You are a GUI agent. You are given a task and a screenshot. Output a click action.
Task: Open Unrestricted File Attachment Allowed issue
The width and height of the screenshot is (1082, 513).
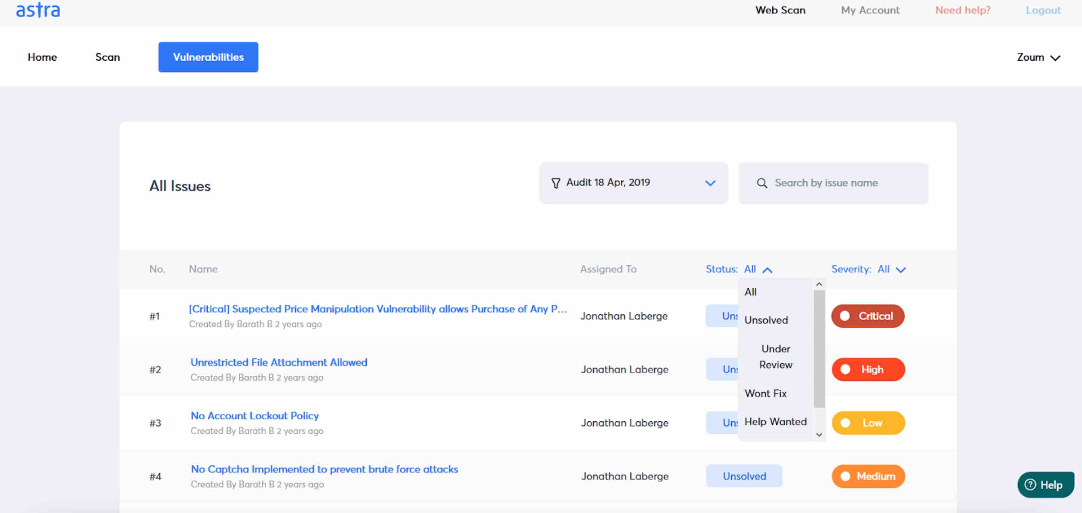[278, 362]
